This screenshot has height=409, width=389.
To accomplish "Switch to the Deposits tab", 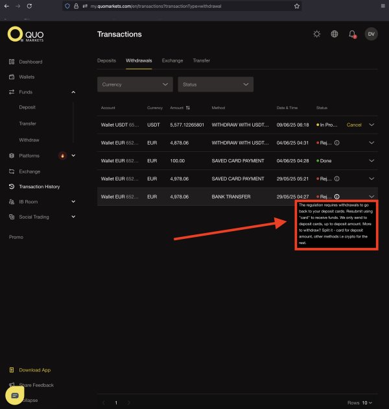I will 106,60.
